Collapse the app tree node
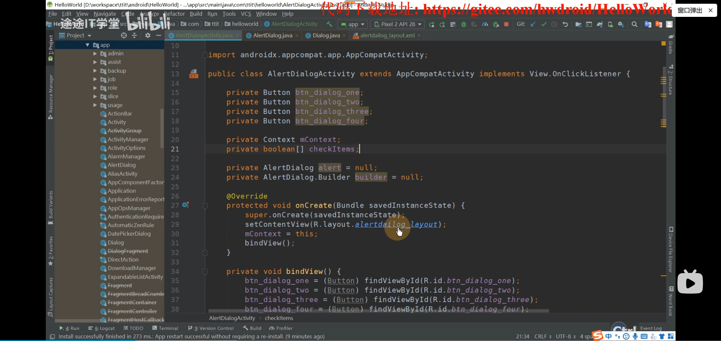Viewport: 721px width, 341px height. tap(87, 45)
